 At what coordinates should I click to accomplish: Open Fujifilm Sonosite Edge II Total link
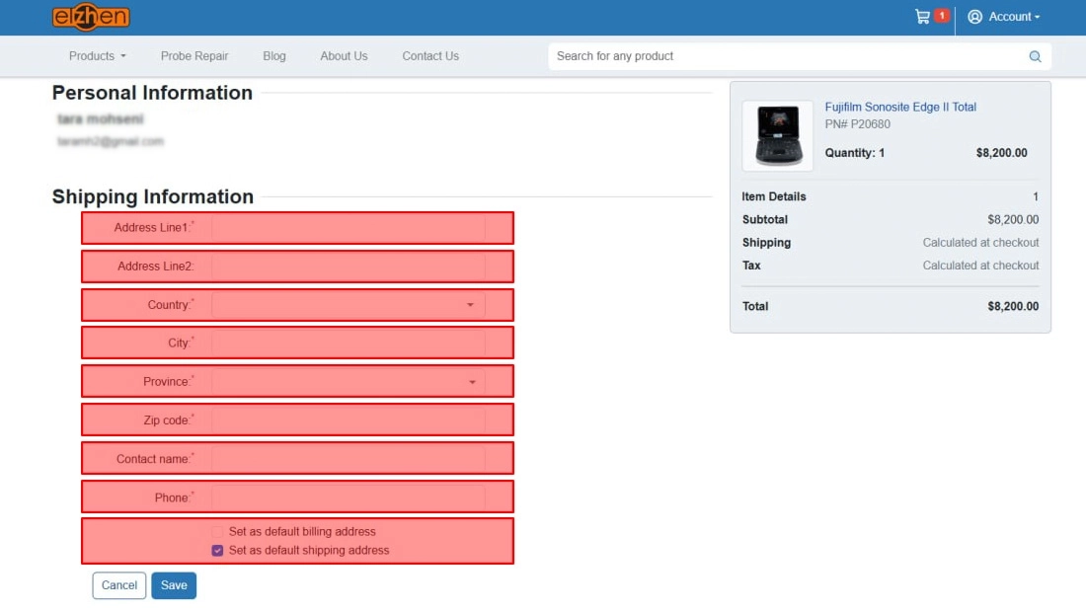click(x=900, y=107)
